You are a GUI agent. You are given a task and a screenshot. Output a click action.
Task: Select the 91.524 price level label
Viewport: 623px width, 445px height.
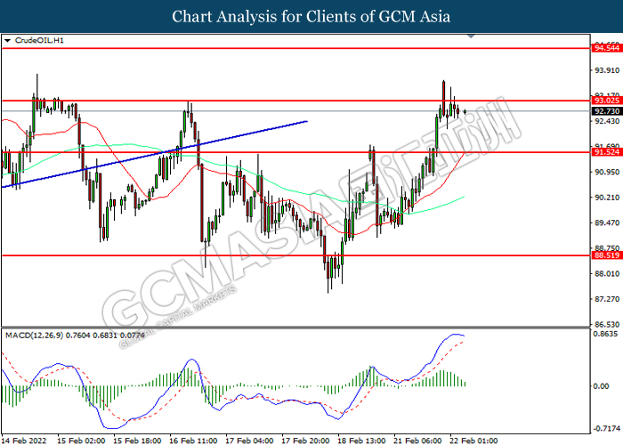(607, 152)
